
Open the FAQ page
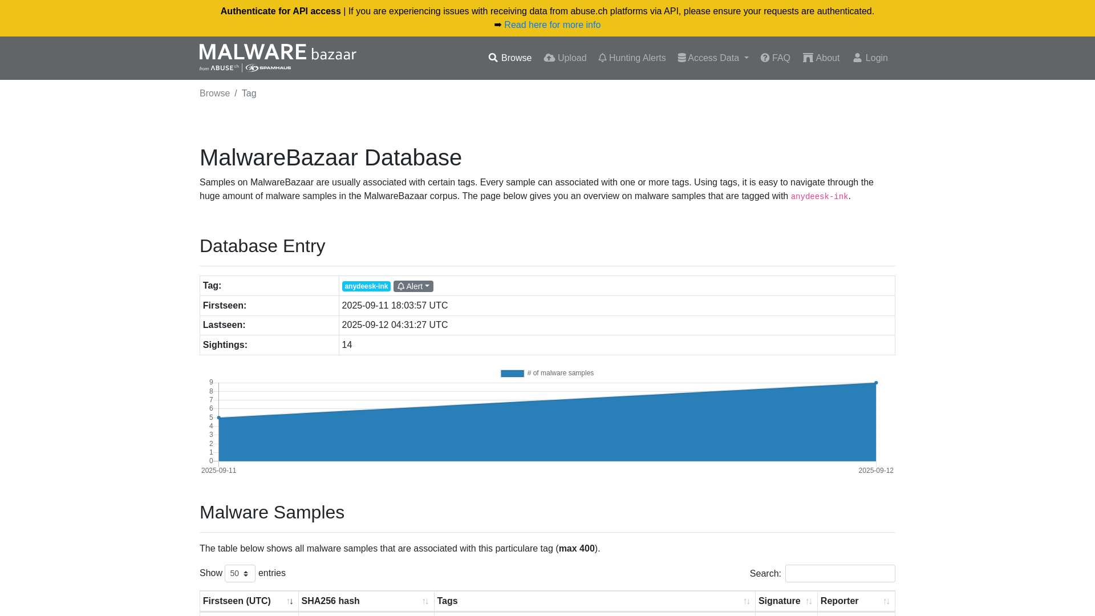(775, 58)
